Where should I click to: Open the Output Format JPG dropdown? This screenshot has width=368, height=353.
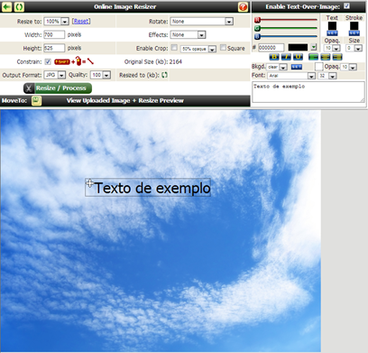pyautogui.click(x=55, y=75)
